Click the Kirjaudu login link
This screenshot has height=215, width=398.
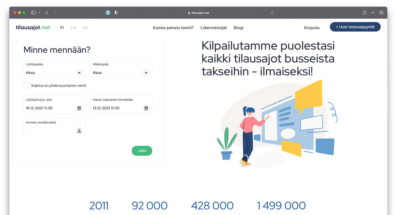click(x=312, y=28)
